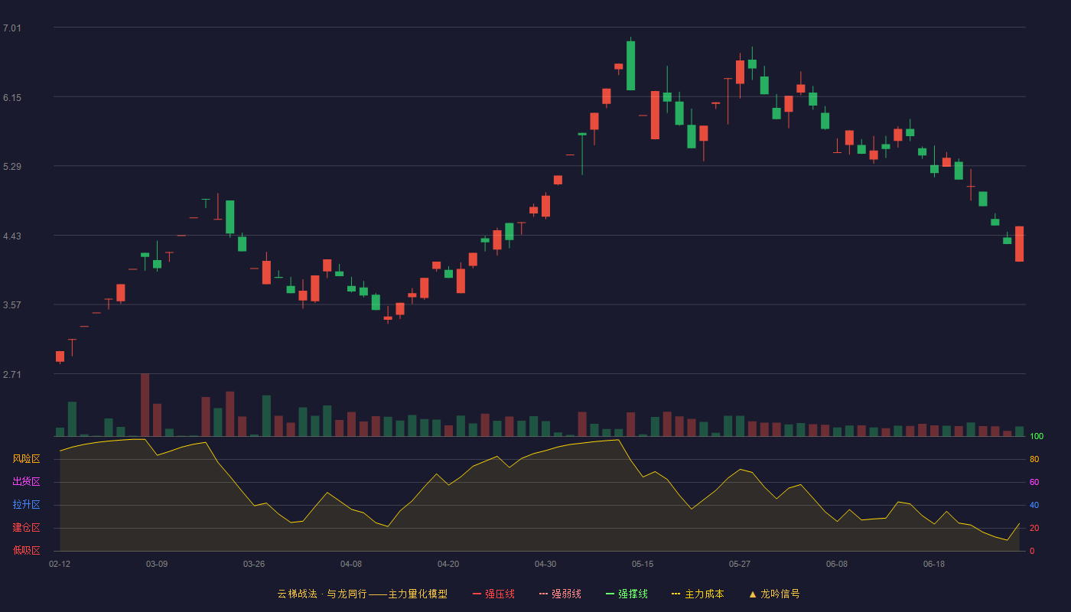Click the 出货区 zone label
The height and width of the screenshot is (612, 1071).
coord(26,482)
